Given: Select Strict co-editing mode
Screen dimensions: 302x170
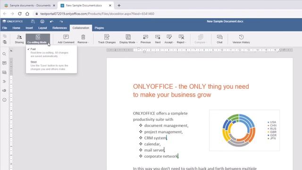Looking at the screenshot, I should (x=51, y=66).
